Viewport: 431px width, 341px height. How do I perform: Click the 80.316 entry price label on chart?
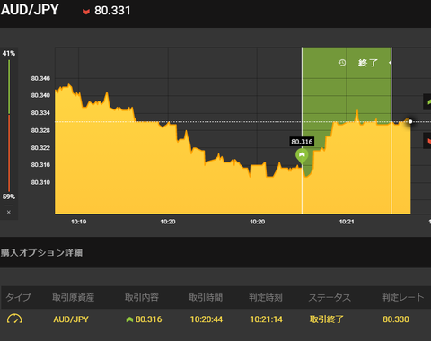(302, 142)
